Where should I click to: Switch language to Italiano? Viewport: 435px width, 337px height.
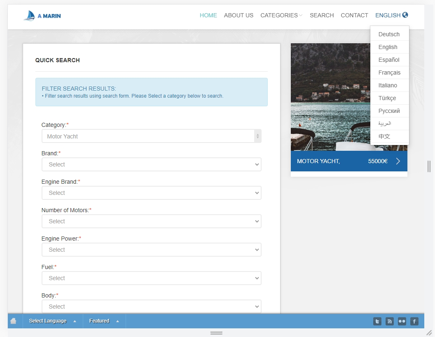click(x=390, y=85)
